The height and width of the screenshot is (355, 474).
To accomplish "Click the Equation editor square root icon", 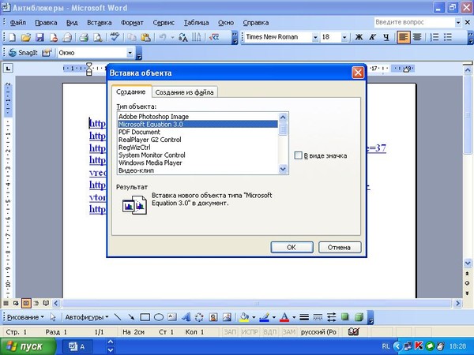I will point(214,37).
